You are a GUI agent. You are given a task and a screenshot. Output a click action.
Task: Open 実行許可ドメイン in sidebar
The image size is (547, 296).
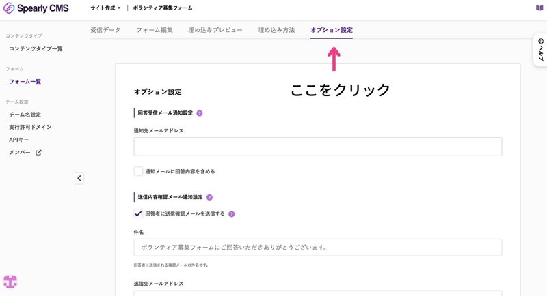coord(30,127)
